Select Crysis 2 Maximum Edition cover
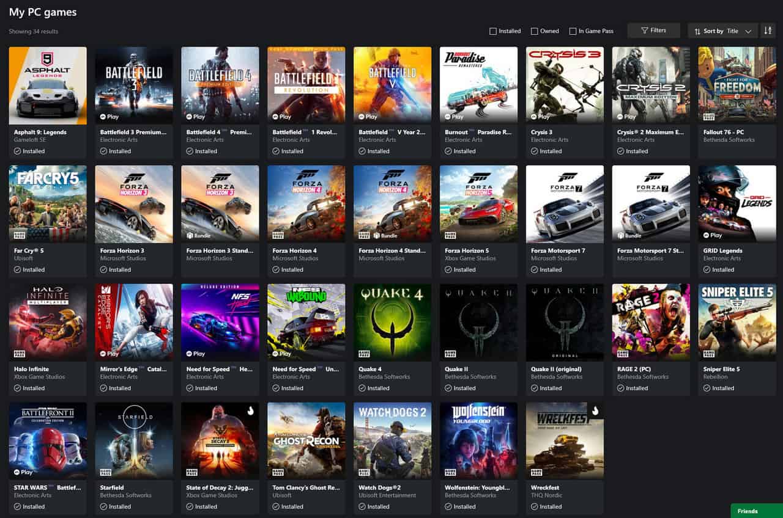 click(x=651, y=86)
